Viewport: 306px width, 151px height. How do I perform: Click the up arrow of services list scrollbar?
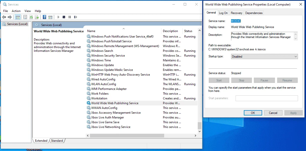[x=199, y=31]
